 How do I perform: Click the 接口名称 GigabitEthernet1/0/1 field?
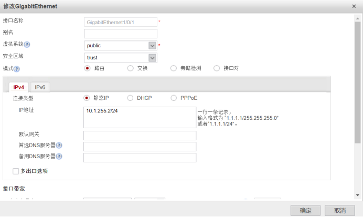121,22
